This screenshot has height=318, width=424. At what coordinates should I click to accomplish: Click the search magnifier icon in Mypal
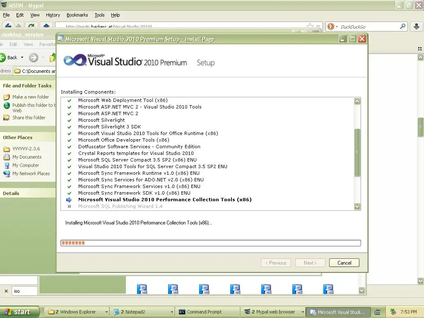pyautogui.click(x=402, y=26)
